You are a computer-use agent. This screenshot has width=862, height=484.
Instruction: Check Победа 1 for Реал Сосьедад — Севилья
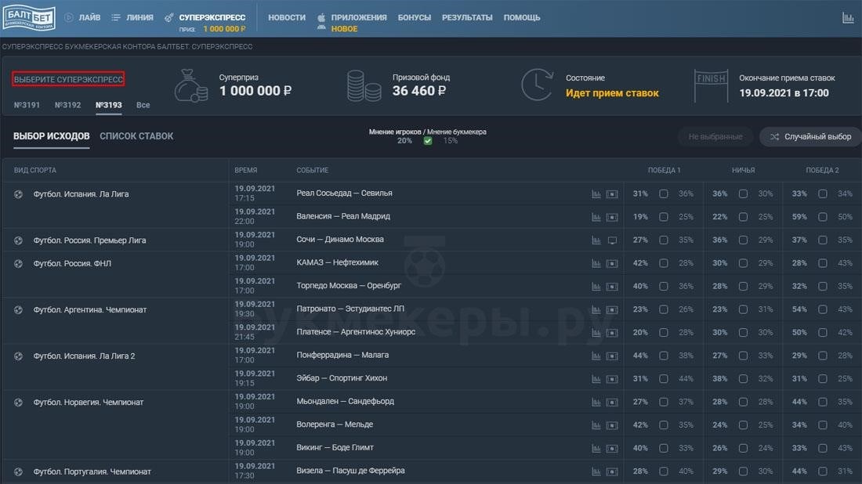[664, 194]
